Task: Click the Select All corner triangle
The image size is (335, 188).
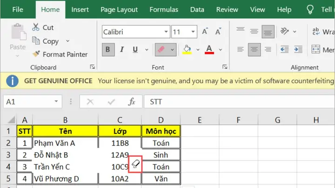Action: (x=12, y=120)
